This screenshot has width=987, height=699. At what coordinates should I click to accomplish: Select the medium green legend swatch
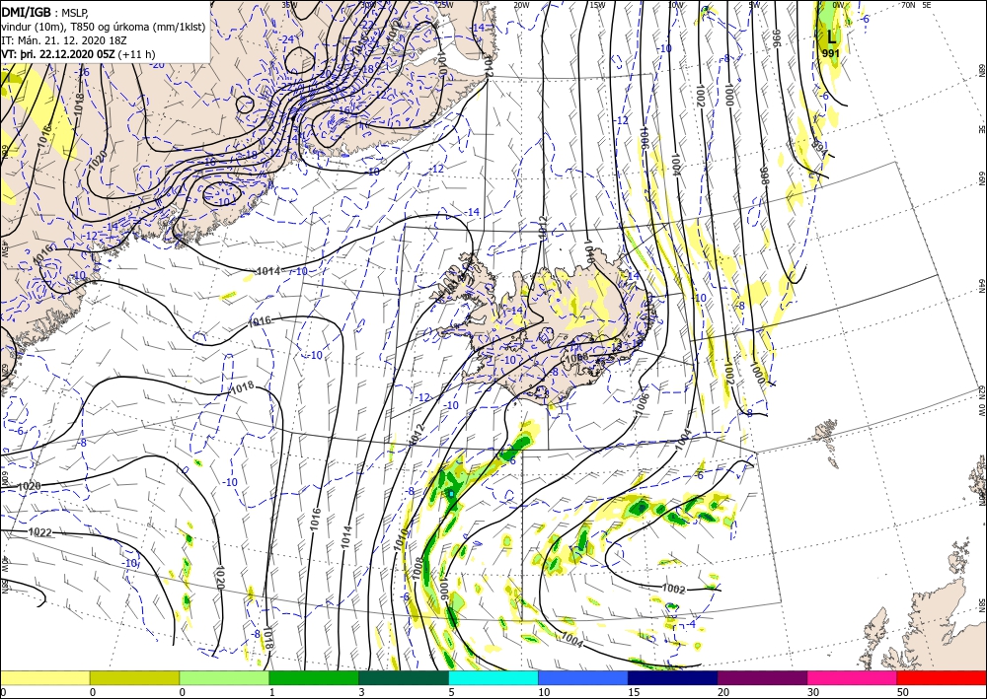(314, 677)
